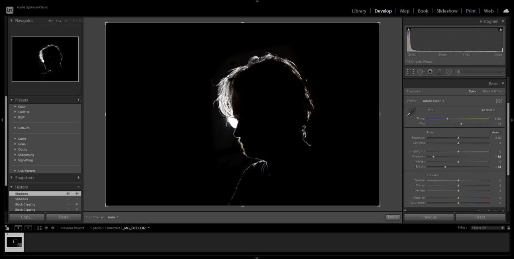Image resolution: width=514 pixels, height=259 pixels.
Task: Open the WB As Shot dropdown
Action: coord(488,110)
